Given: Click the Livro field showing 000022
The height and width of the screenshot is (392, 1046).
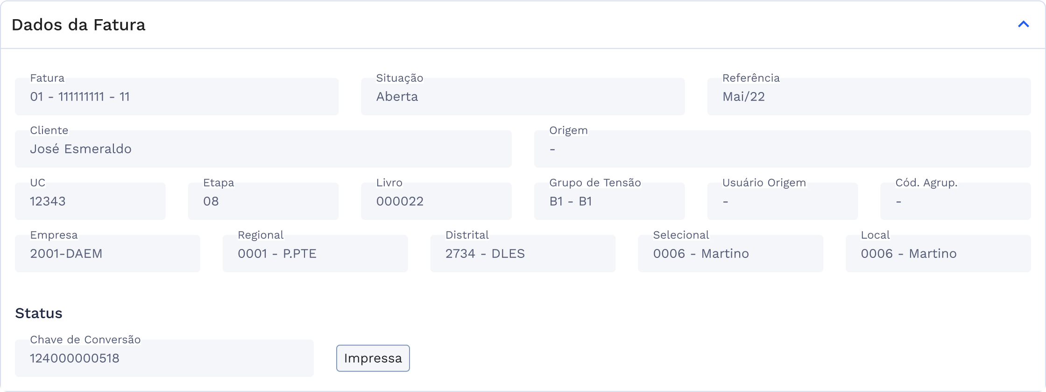Looking at the screenshot, I should (436, 201).
